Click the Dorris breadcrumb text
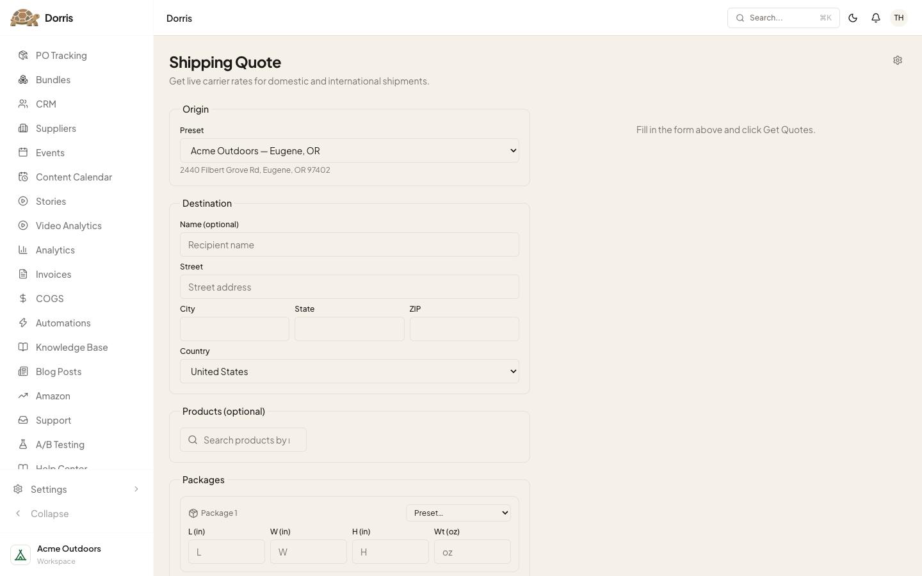Image resolution: width=922 pixels, height=576 pixels. 179,18
